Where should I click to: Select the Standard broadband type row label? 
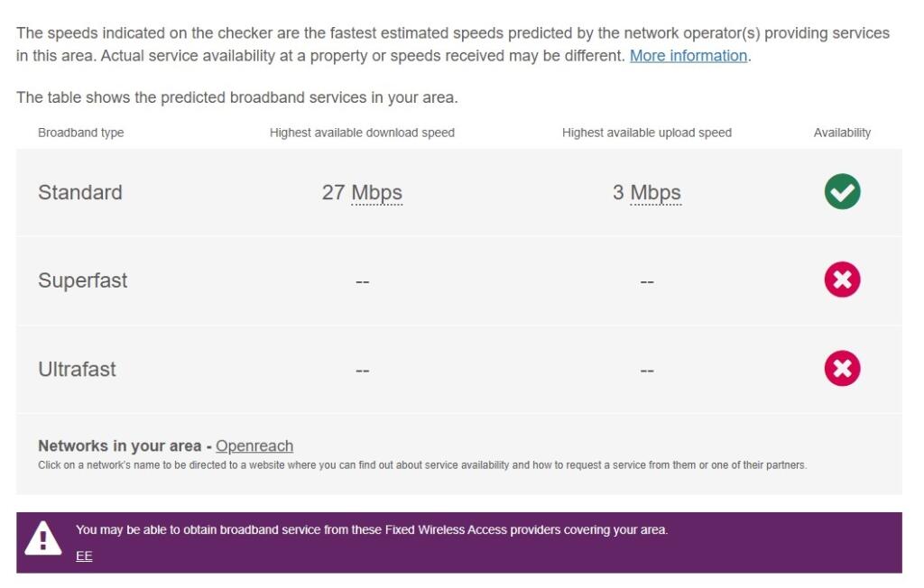80,193
